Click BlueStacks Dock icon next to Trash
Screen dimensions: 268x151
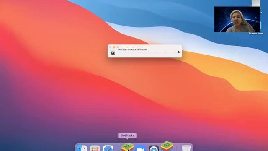pyautogui.click(x=167, y=146)
